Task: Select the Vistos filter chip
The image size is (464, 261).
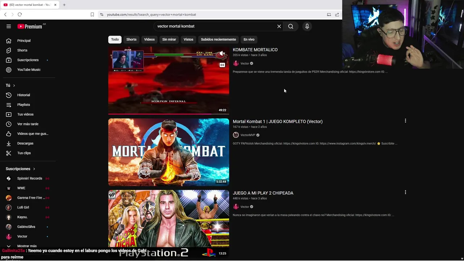Action: pos(188,39)
